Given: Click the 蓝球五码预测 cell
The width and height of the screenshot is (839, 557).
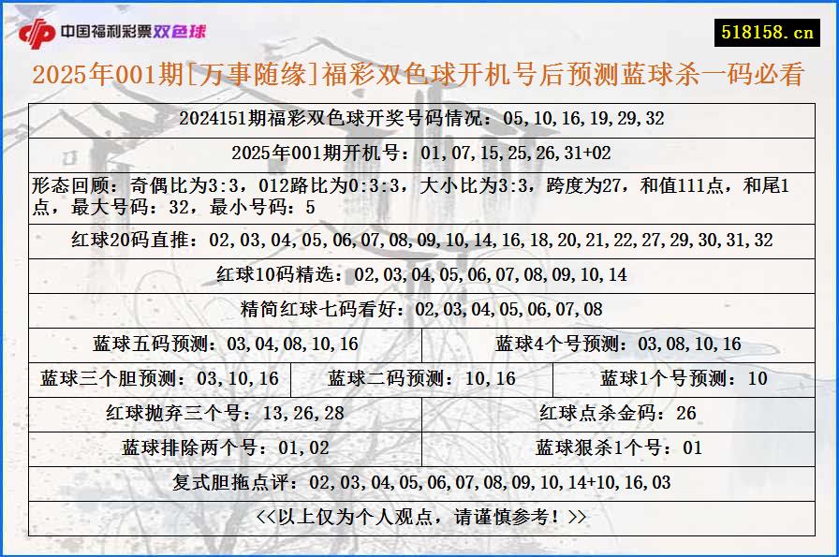Looking at the screenshot, I should point(225,343).
